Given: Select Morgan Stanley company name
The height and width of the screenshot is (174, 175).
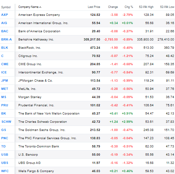Looking at the screenshot, I should click(x=30, y=97).
